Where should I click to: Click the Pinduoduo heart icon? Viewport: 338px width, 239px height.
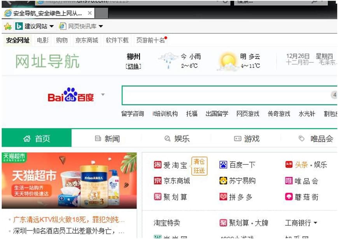(x=223, y=197)
